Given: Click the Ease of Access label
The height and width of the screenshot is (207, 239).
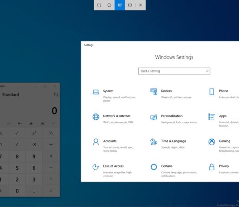Looking at the screenshot, I should [113, 166].
